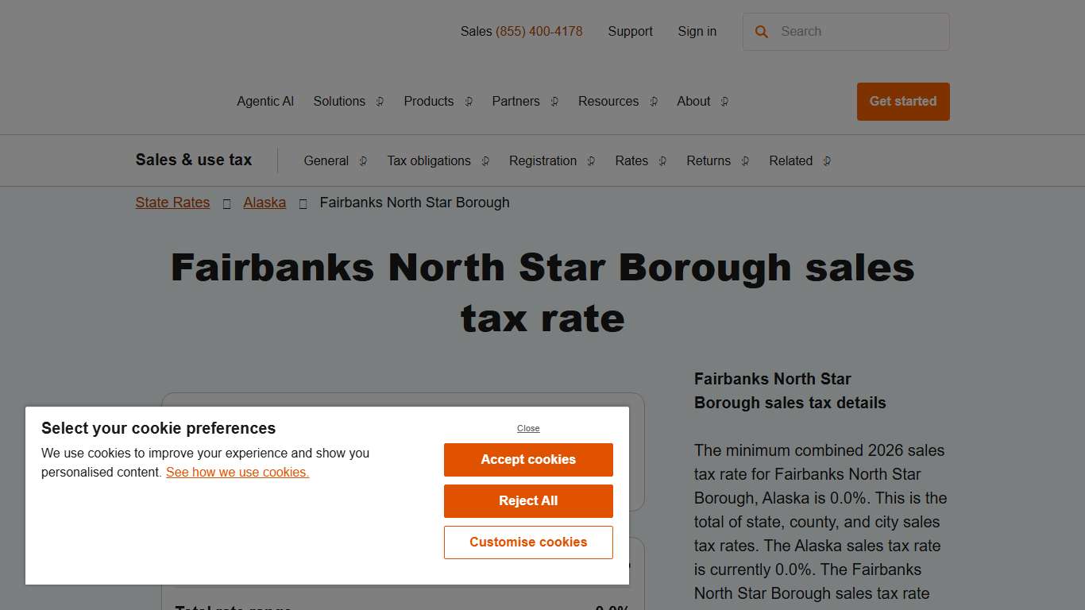Select the Agentic AI menu item
Image resolution: width=1085 pixels, height=610 pixels.
[x=265, y=102]
